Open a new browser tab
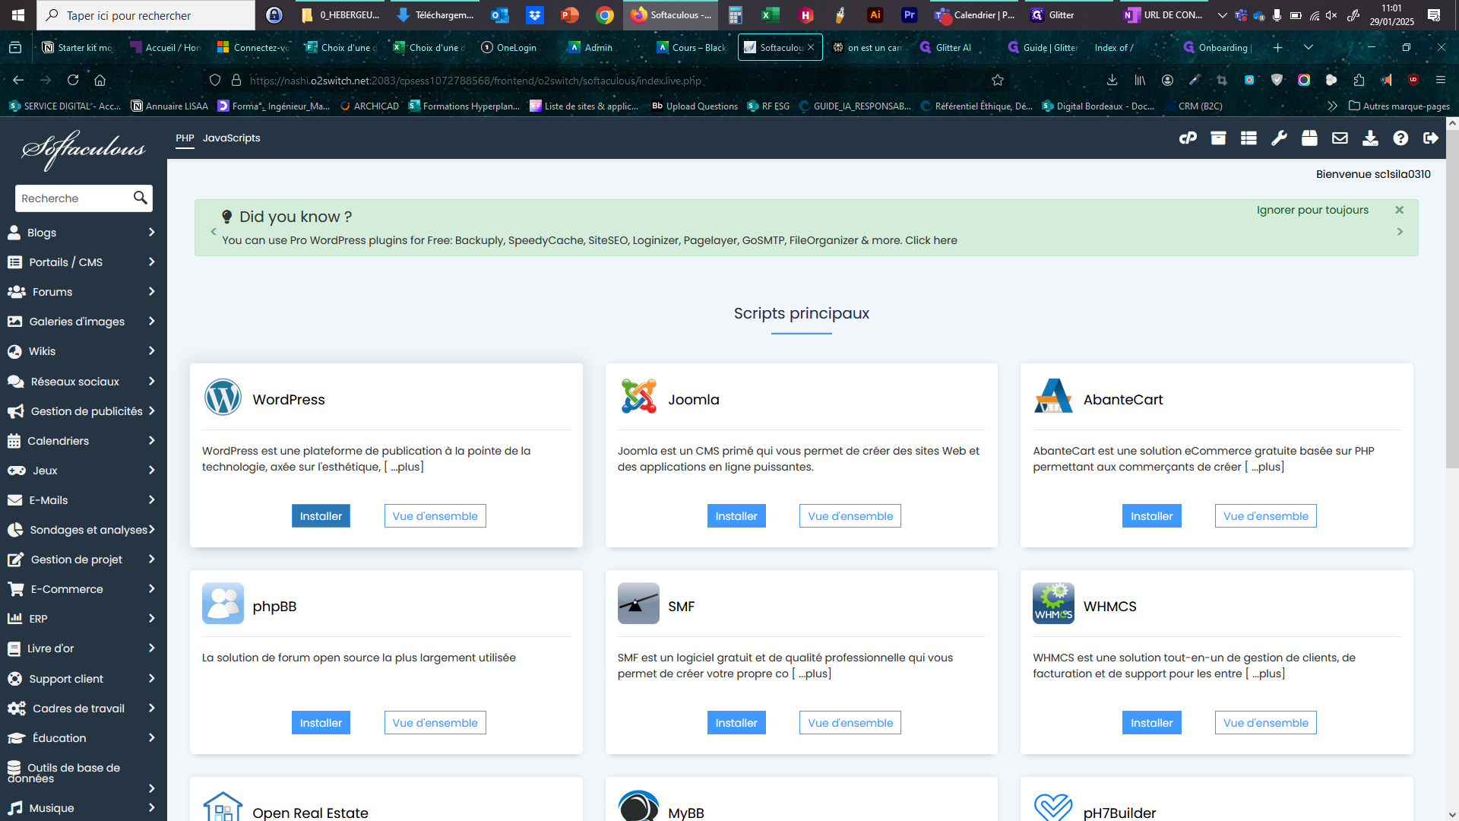The height and width of the screenshot is (821, 1459). [x=1278, y=47]
